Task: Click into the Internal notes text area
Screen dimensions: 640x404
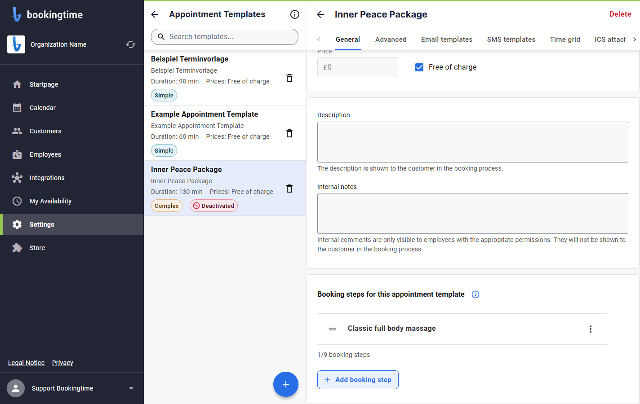Action: point(473,213)
